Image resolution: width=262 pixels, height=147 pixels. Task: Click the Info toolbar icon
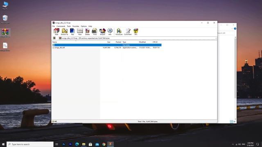[x=110, y=32]
